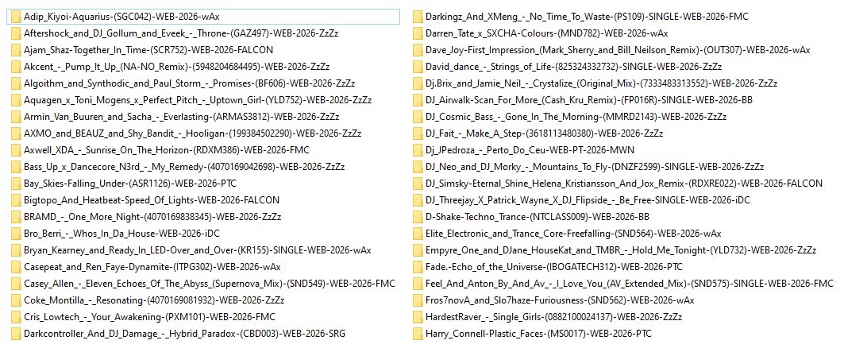Screen dimensions: 867x348
Task: Select Feel_And_Anton_By_And_Av I_Love_You folder name
Action: [630, 284]
